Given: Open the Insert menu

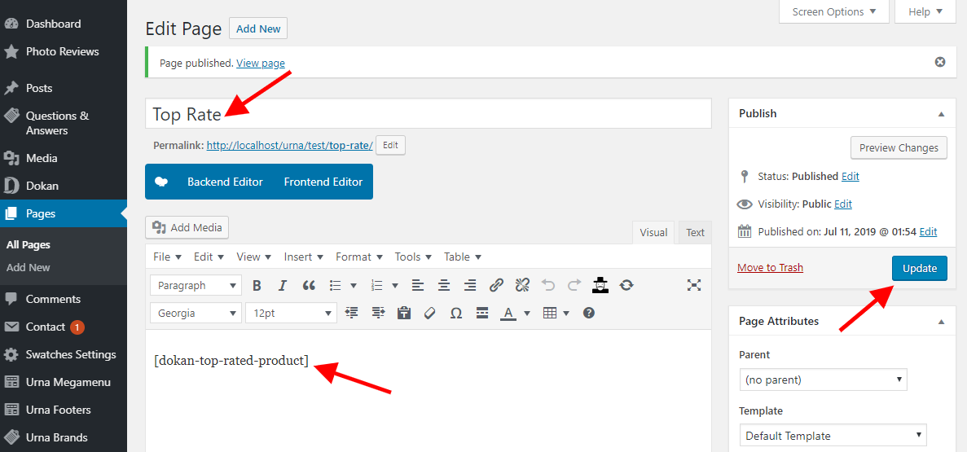Looking at the screenshot, I should click(303, 257).
